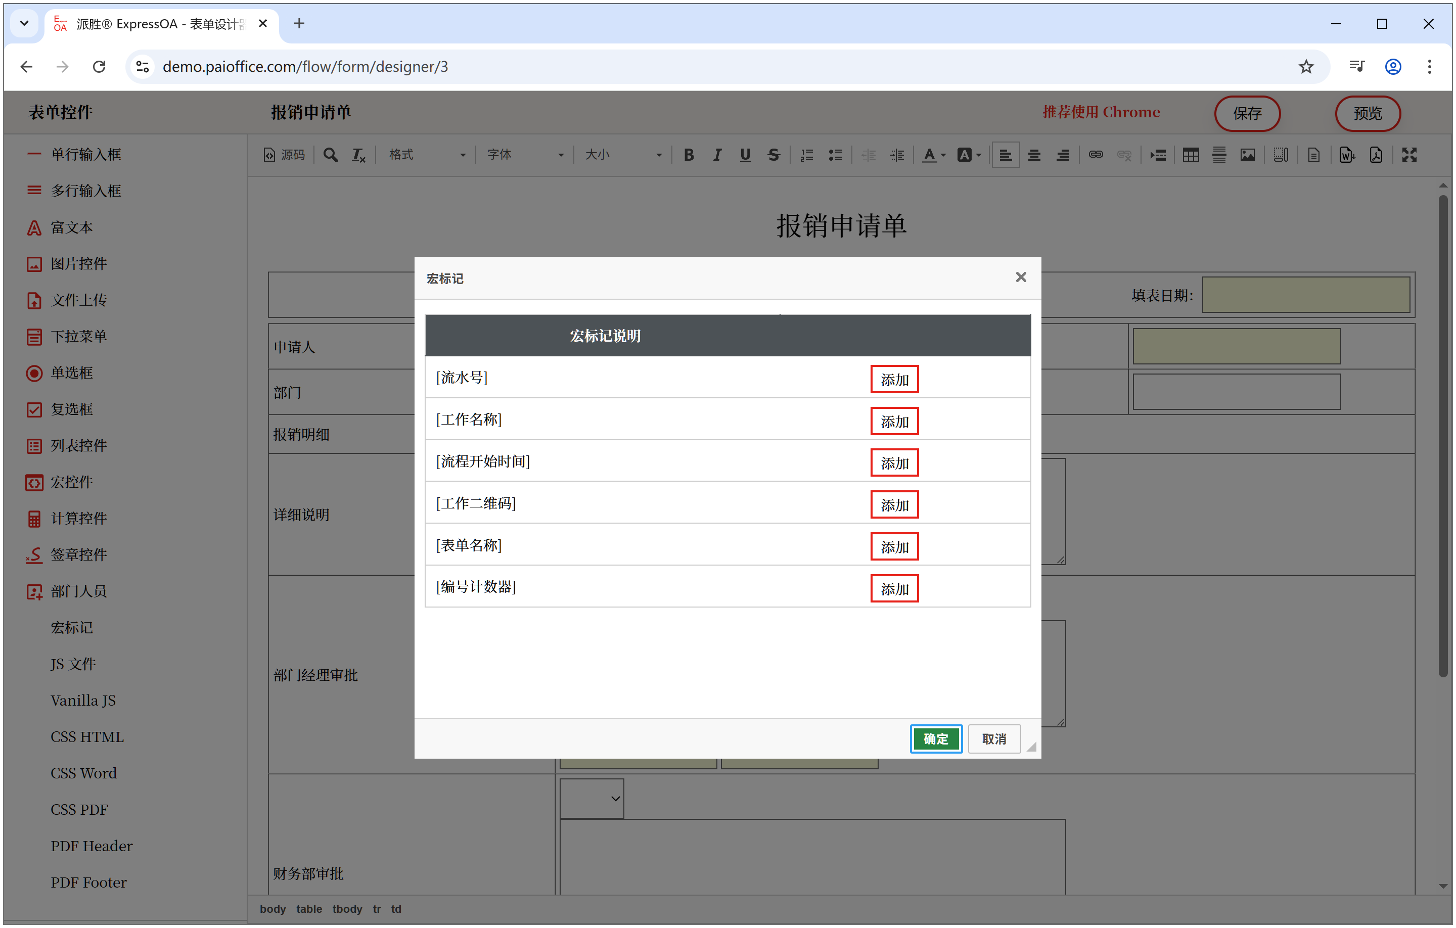Click the insert table icon
This screenshot has height=928, width=1456.
coord(1190,155)
